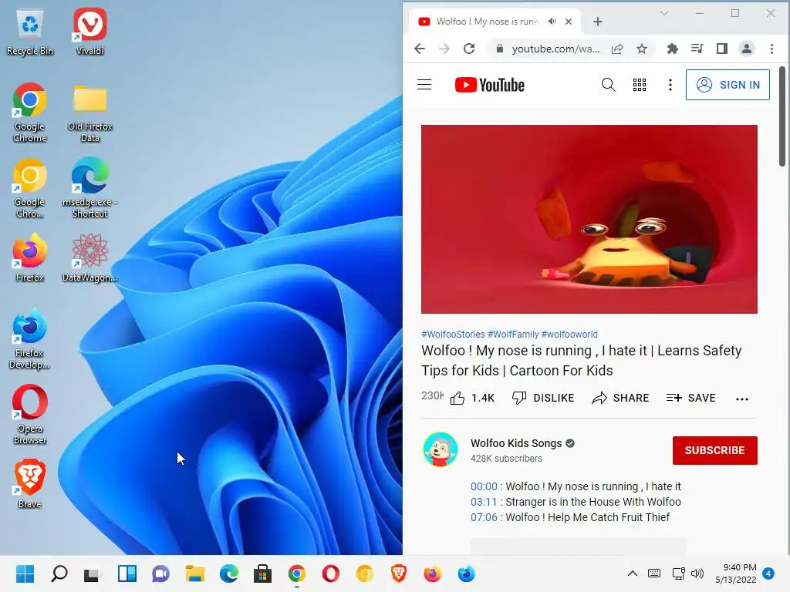Bookmark this tab with star icon
The width and height of the screenshot is (790, 592).
pyautogui.click(x=641, y=49)
